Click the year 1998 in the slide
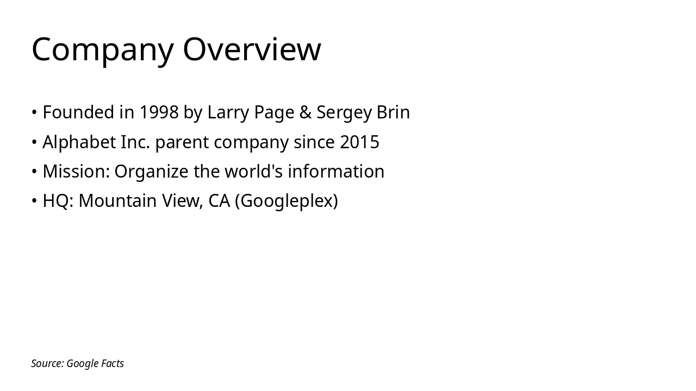This screenshot has width=696, height=391. pos(159,112)
